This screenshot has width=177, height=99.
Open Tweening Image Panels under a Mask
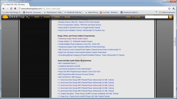73,38
